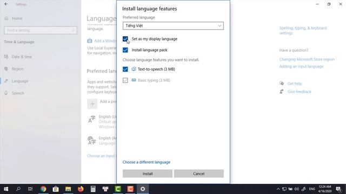346x194 pixels.
Task: Open taskbar clock showing 12:24 AM
Action: (x=324, y=189)
